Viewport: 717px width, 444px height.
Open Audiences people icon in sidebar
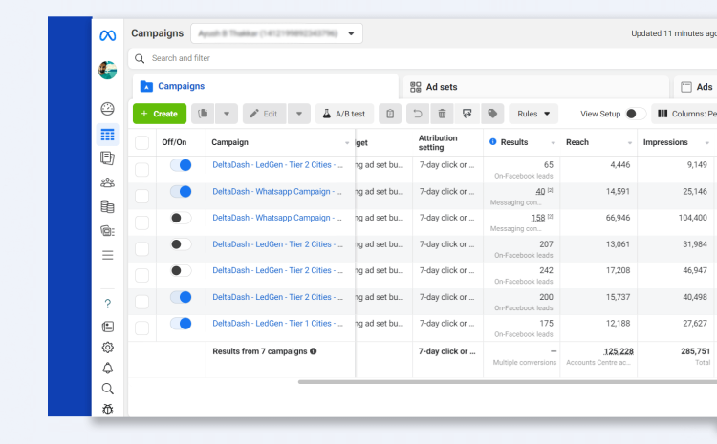click(x=107, y=182)
